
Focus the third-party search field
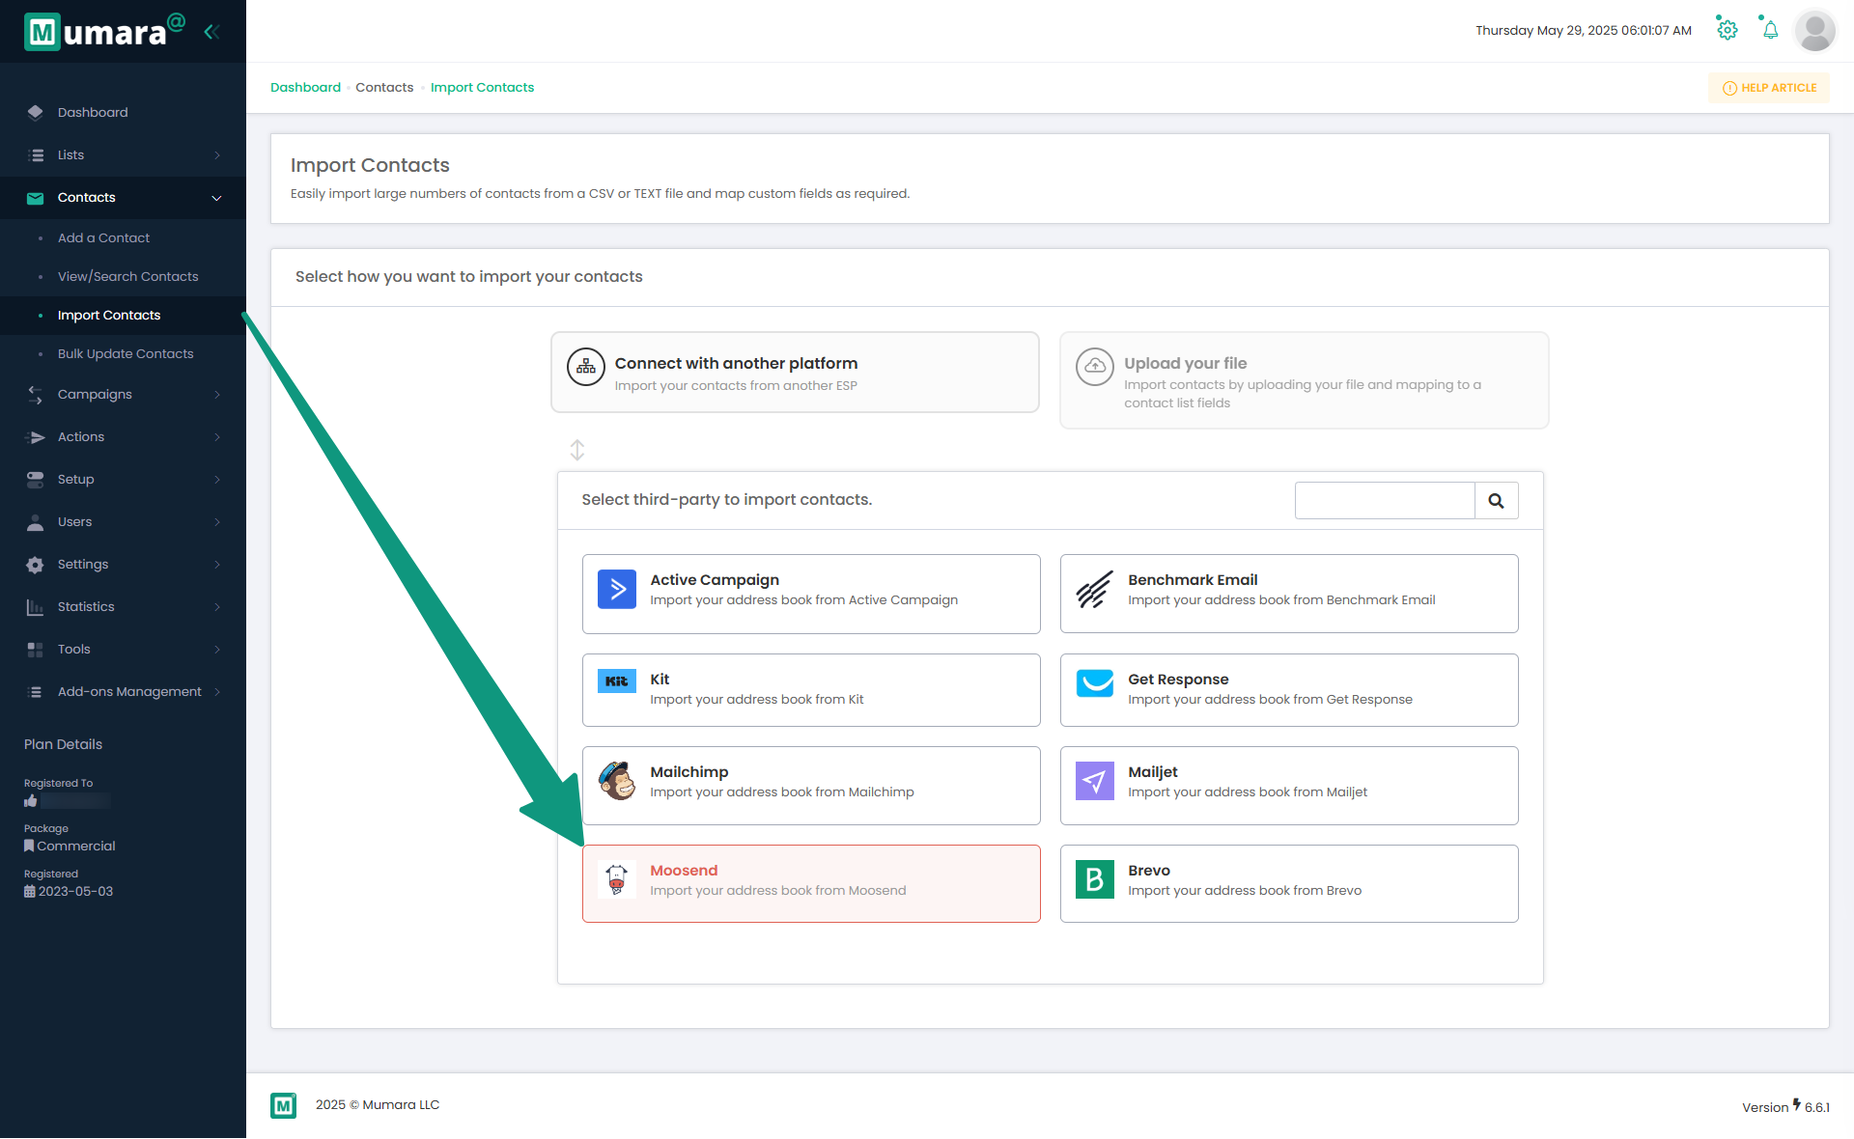1385,501
